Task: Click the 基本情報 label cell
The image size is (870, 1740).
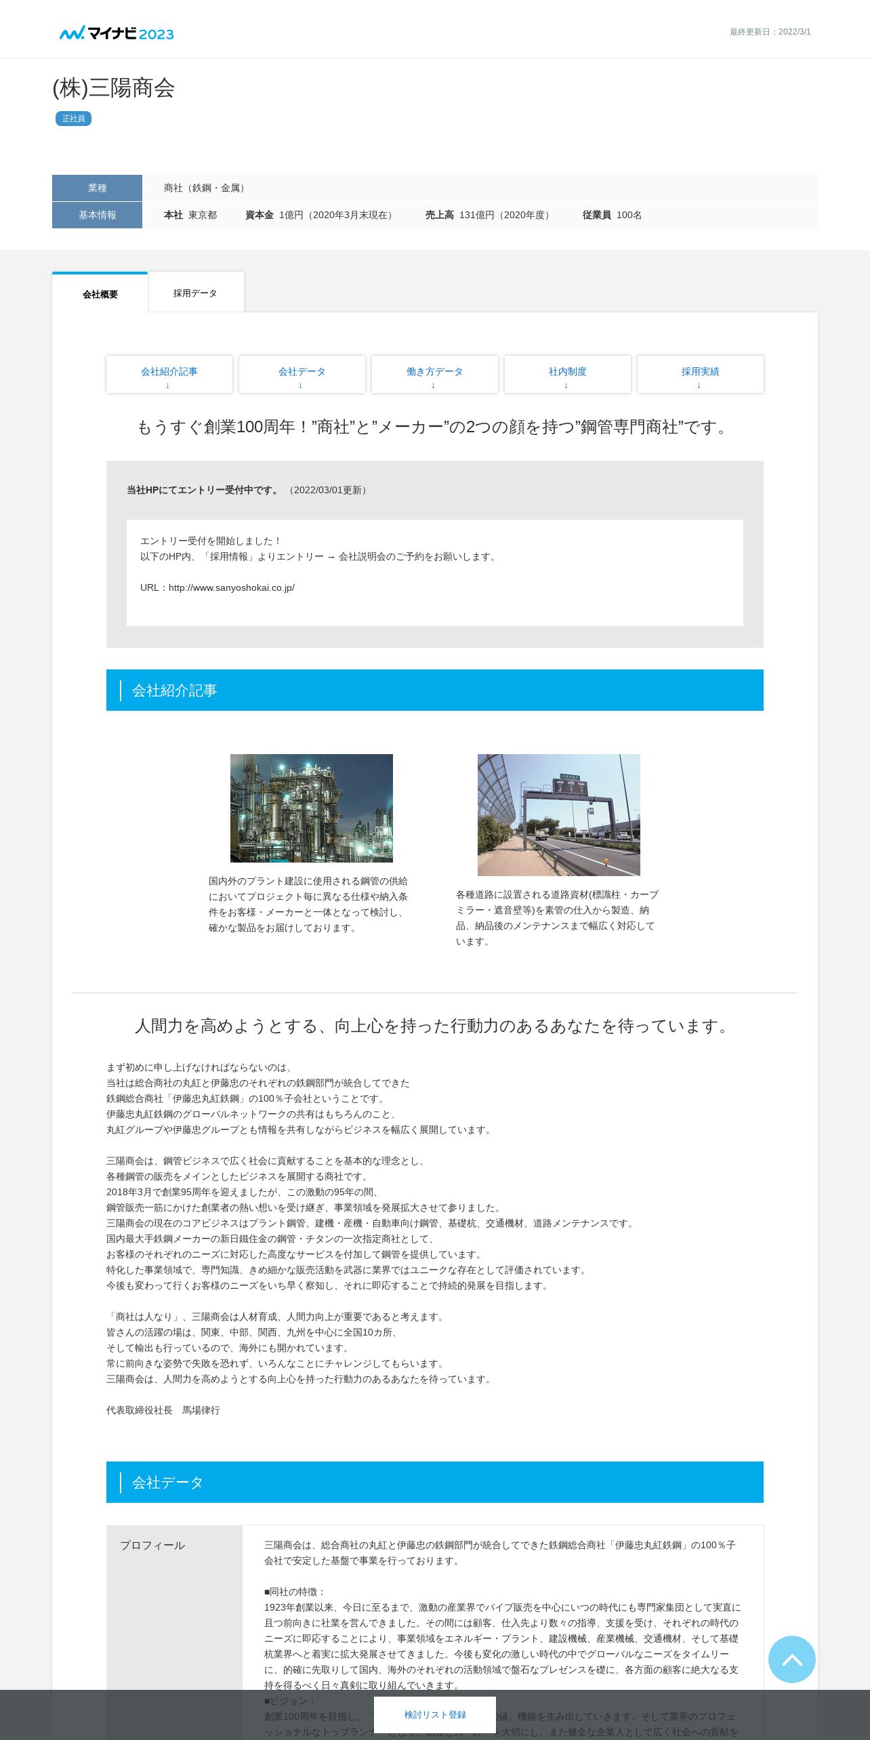Action: tap(97, 215)
